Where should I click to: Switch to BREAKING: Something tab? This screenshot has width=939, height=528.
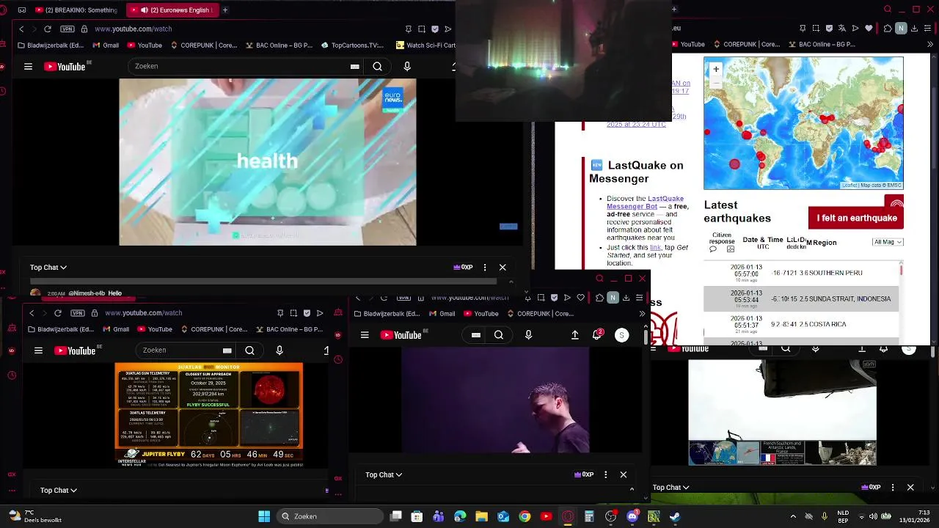(76, 10)
